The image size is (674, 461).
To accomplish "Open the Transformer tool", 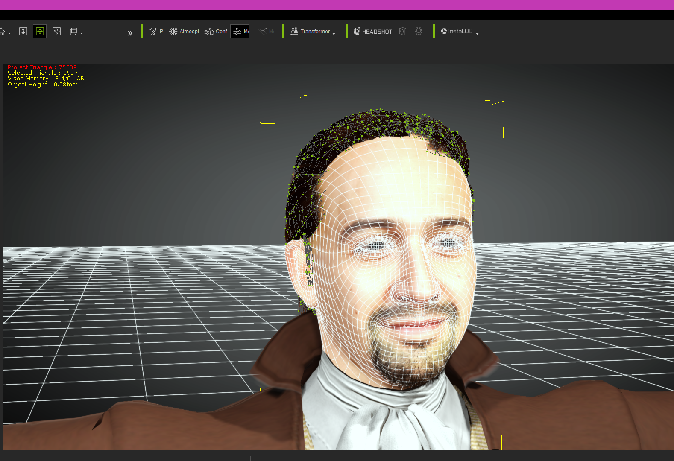I will click(310, 32).
